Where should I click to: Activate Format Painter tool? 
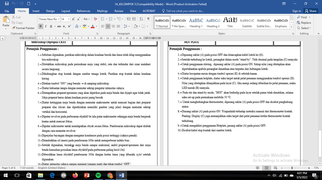tap(23, 28)
